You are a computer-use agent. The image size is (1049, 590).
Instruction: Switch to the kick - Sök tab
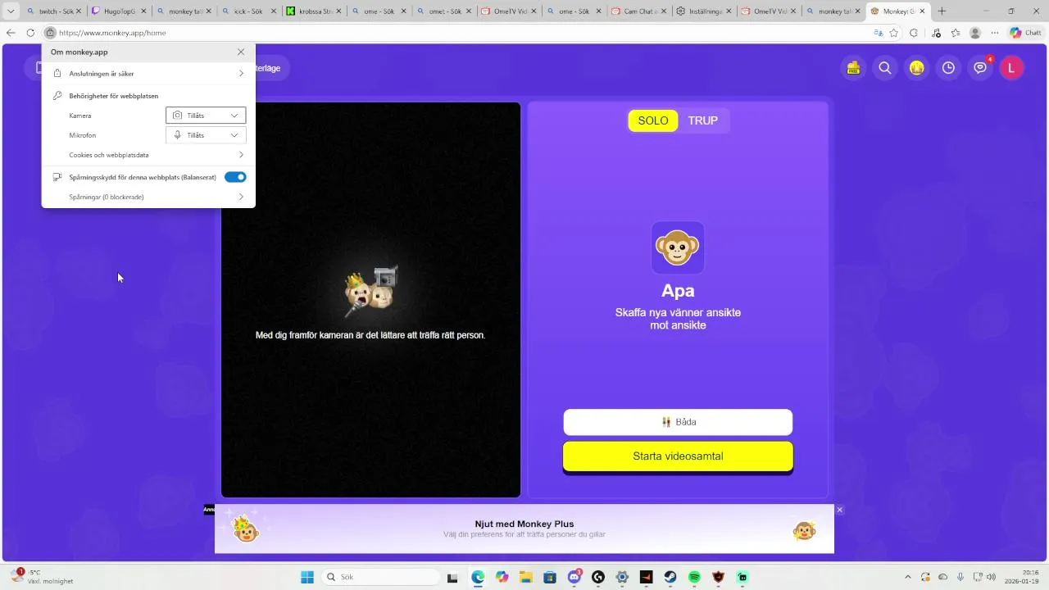[250, 11]
